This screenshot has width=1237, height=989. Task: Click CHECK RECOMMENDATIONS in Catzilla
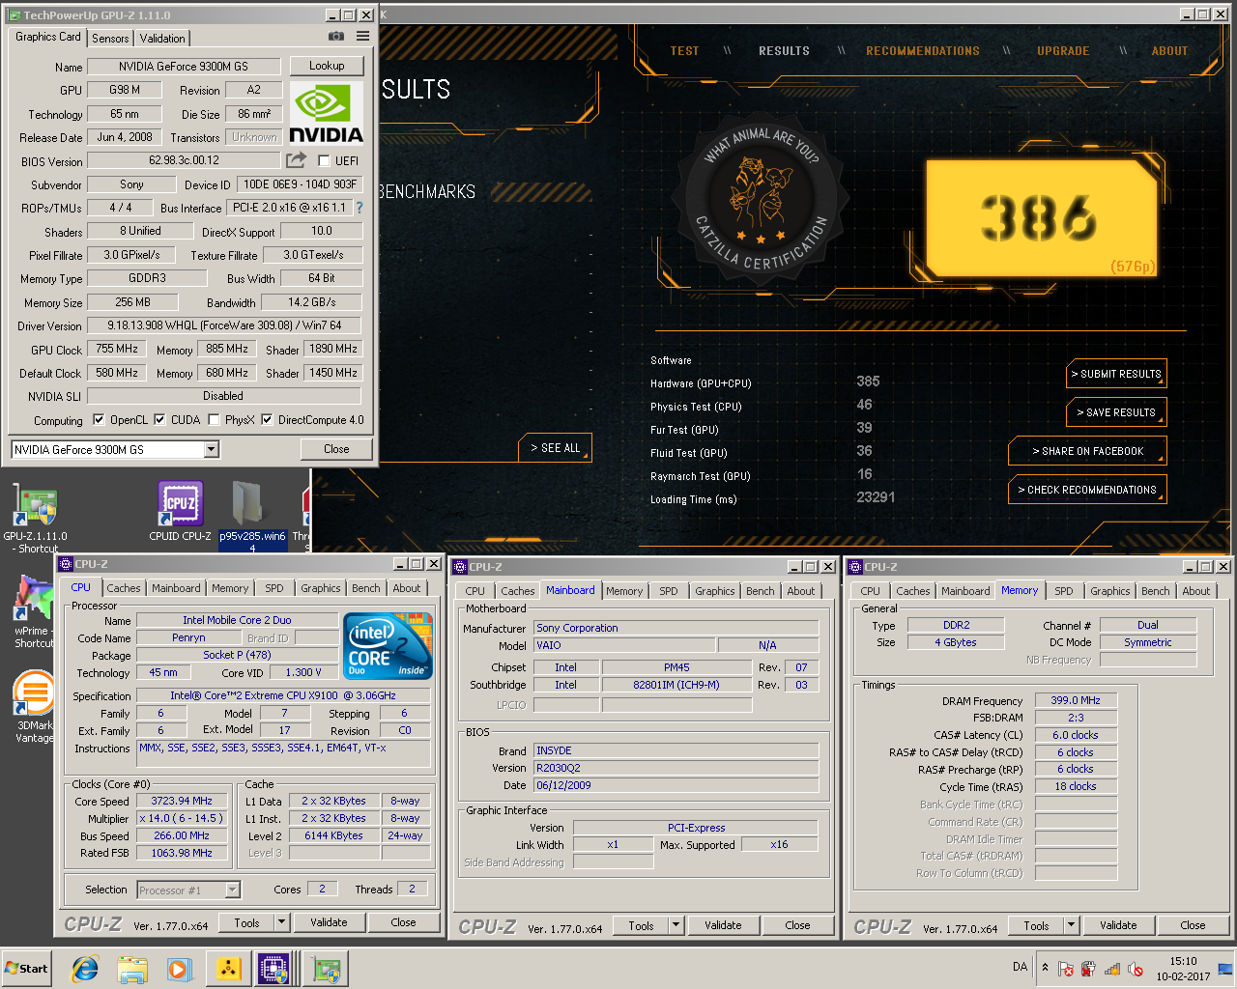(x=1087, y=490)
